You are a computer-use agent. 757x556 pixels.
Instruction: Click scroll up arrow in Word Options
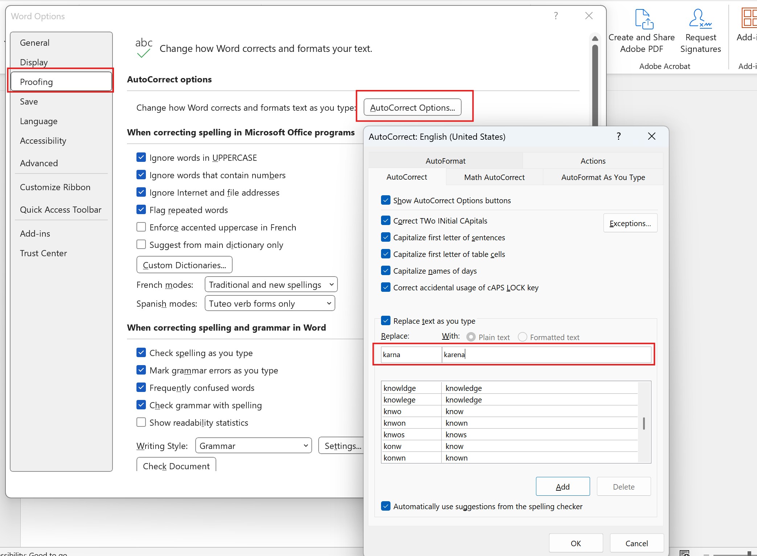pyautogui.click(x=595, y=38)
